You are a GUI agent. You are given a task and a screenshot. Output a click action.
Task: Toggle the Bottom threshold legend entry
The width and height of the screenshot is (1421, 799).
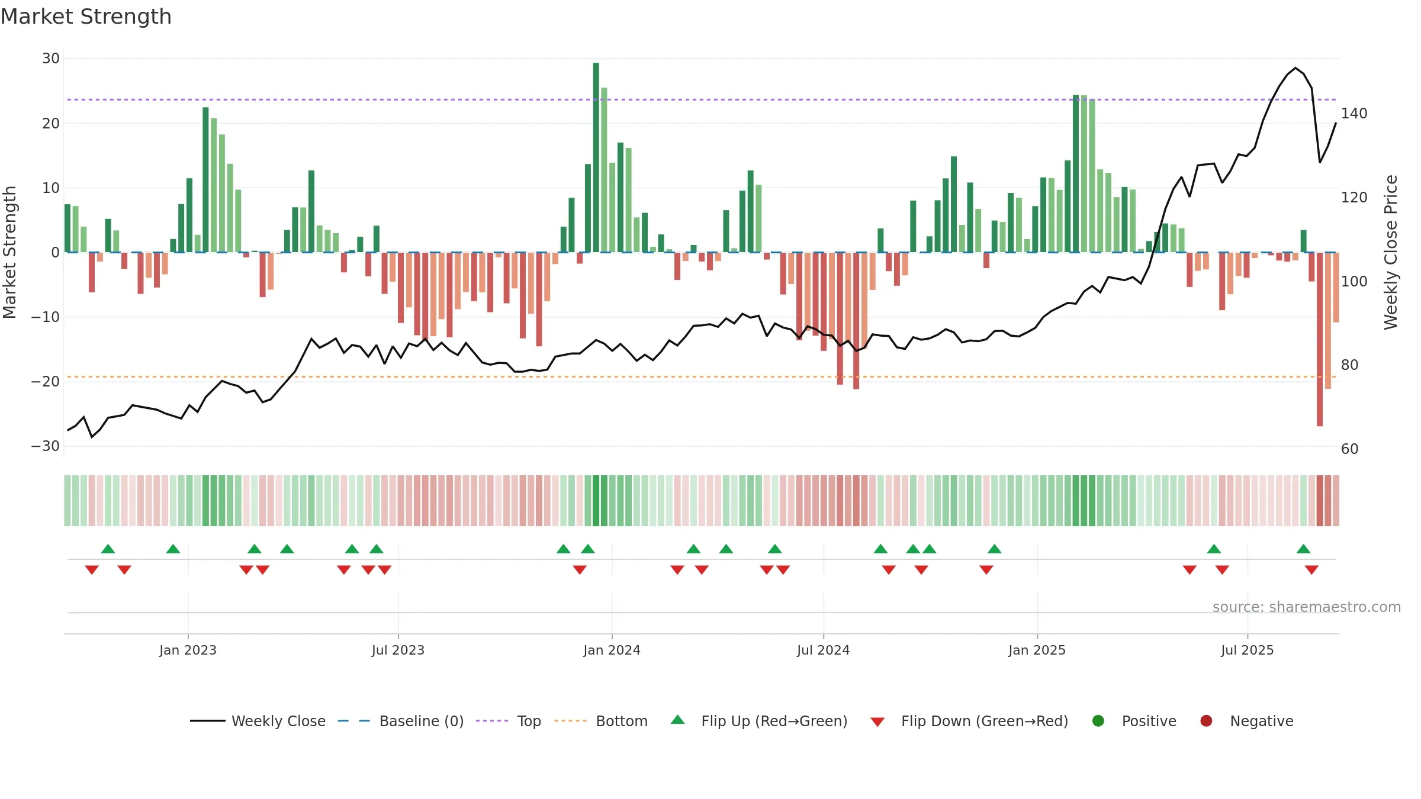[x=600, y=721]
